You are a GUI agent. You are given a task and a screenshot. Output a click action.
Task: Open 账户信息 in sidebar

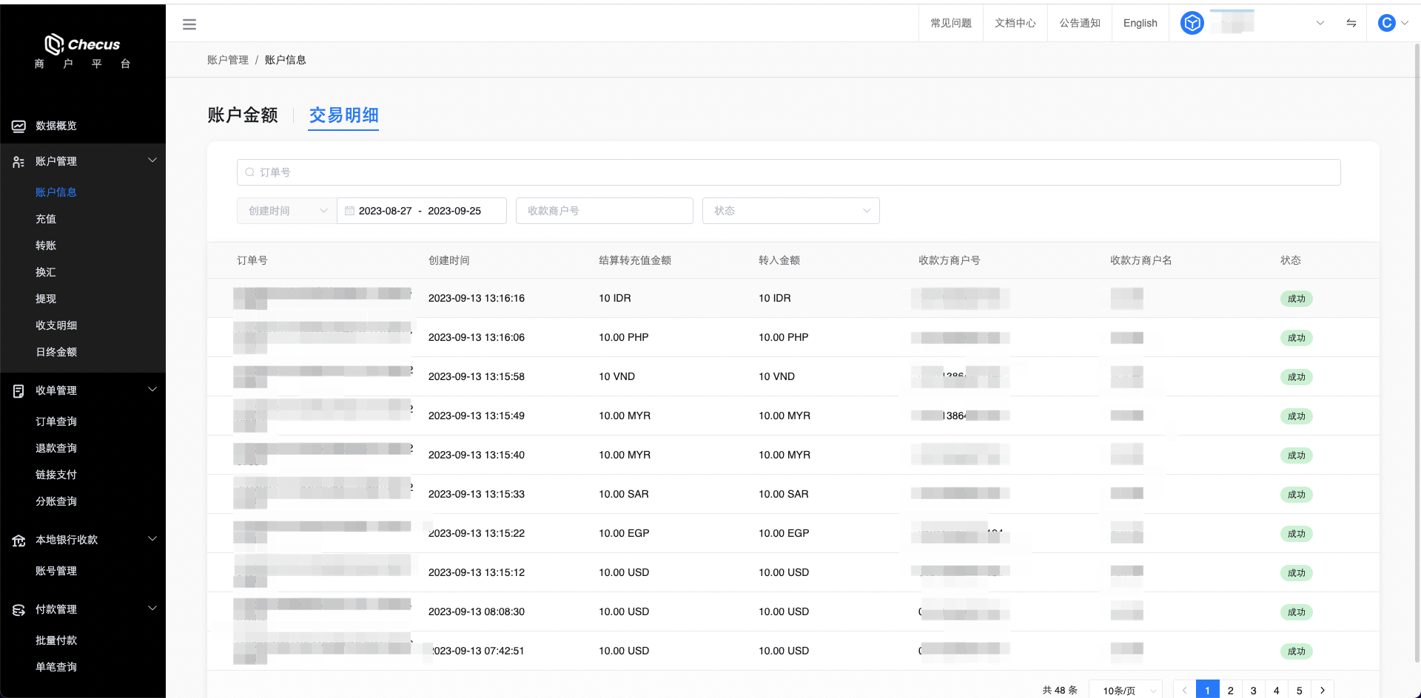coord(56,192)
